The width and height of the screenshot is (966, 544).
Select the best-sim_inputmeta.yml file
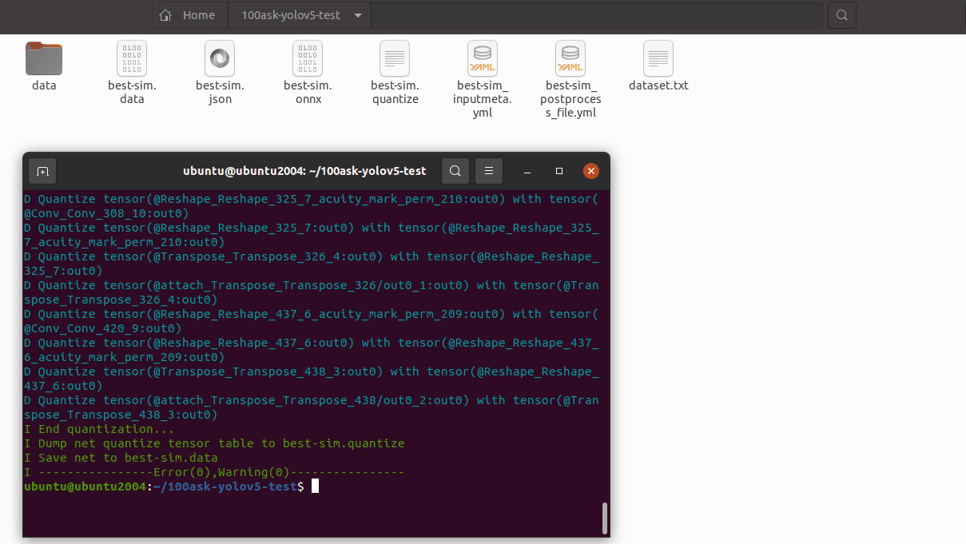(483, 59)
